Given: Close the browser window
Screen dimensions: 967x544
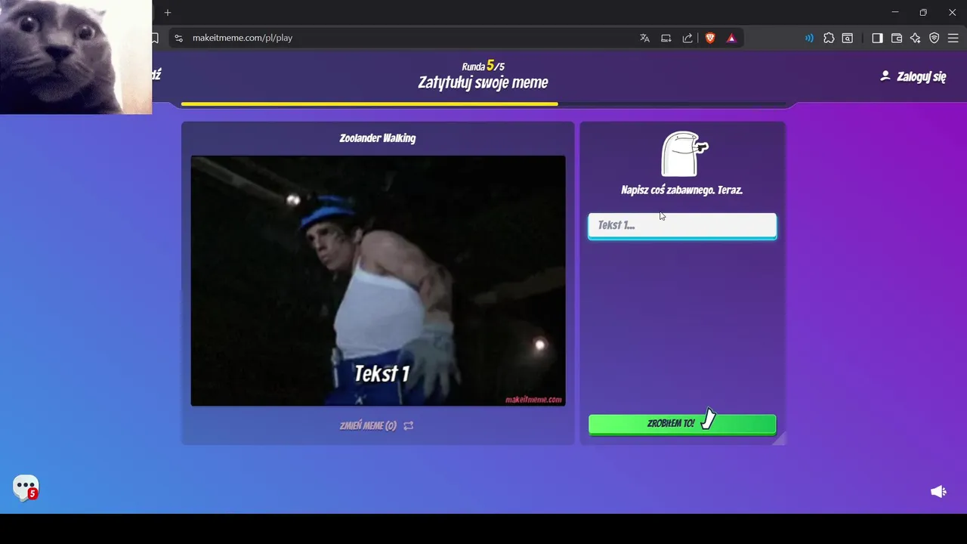Looking at the screenshot, I should tap(952, 13).
